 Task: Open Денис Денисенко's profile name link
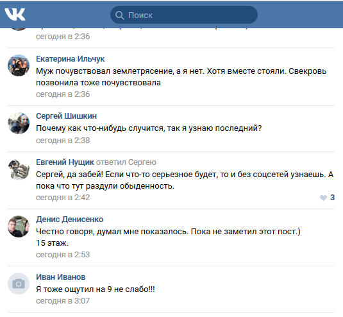[70, 219]
